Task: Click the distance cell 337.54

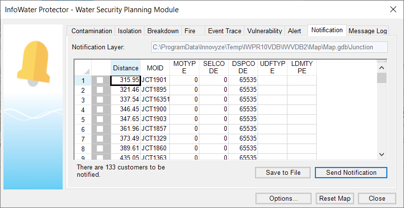Action: [x=126, y=100]
